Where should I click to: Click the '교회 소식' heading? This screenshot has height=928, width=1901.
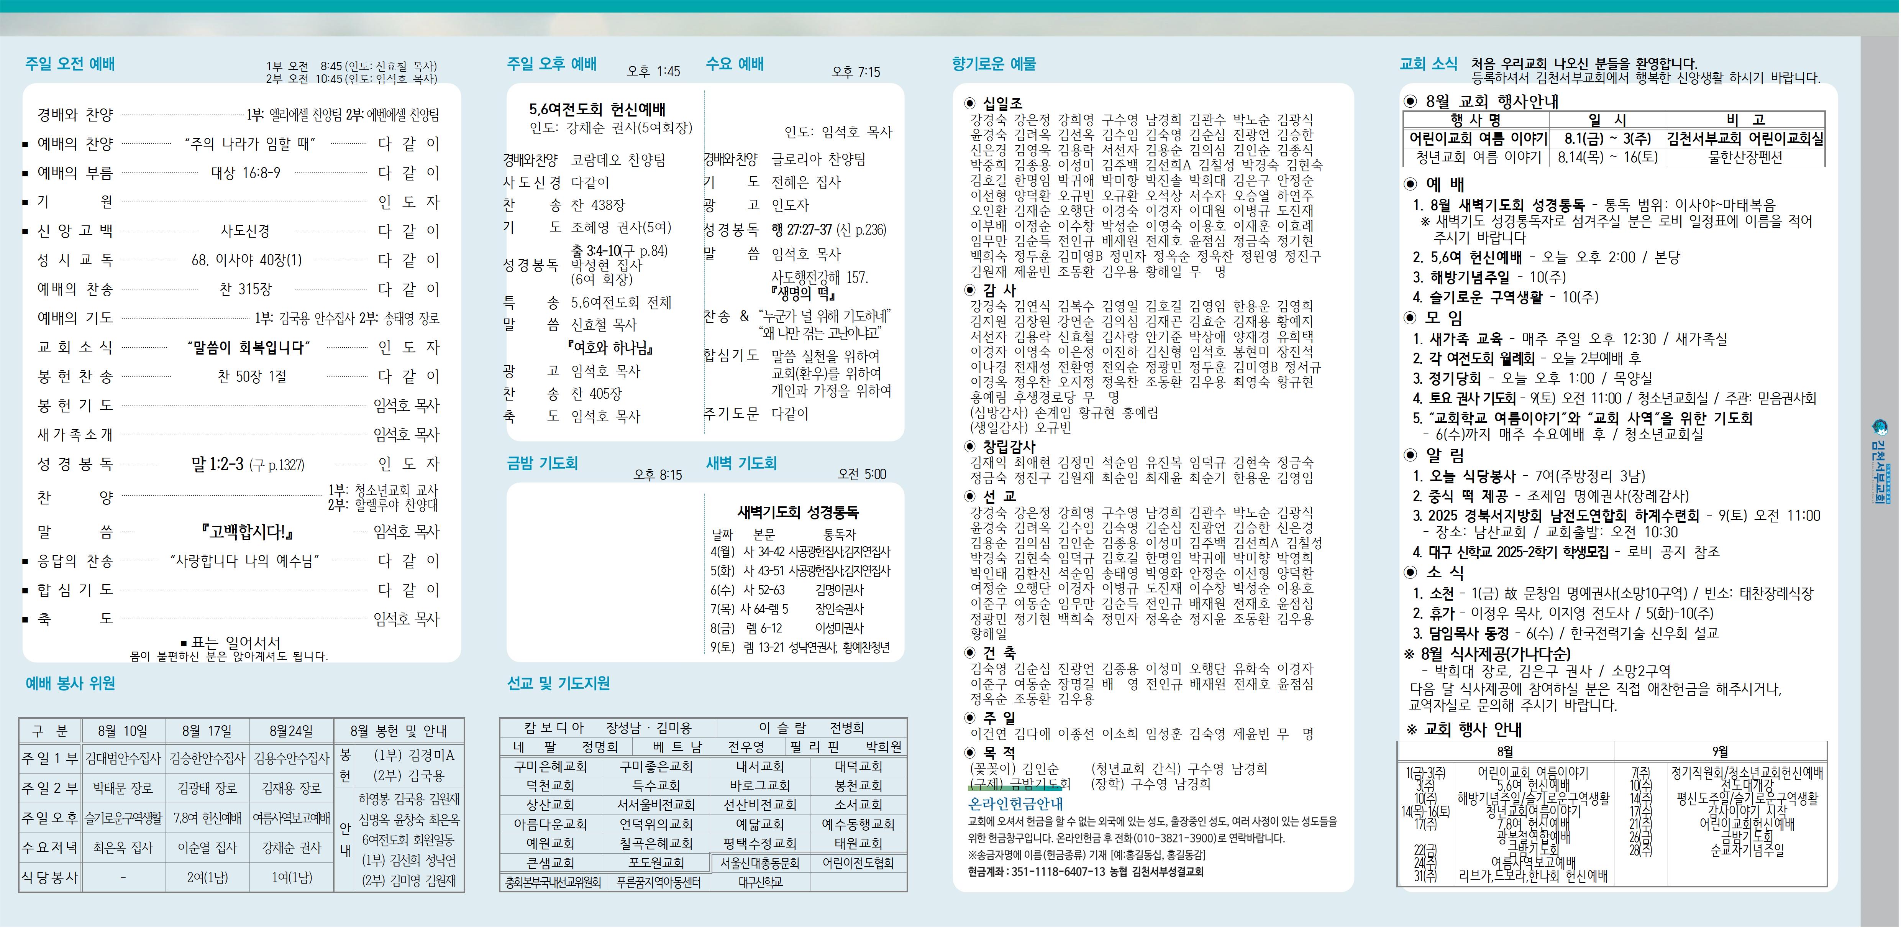[x=1428, y=64]
